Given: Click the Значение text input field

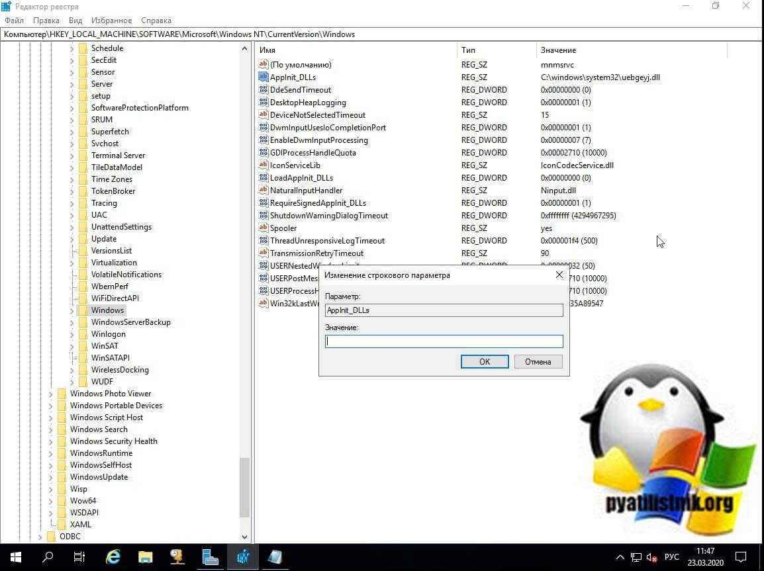Looking at the screenshot, I should click(444, 341).
